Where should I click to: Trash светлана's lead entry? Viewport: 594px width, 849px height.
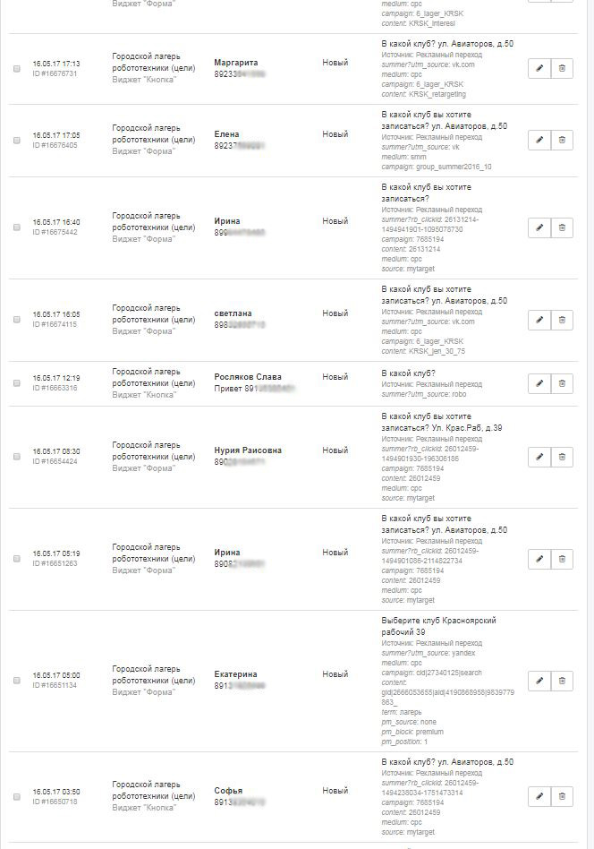562,320
